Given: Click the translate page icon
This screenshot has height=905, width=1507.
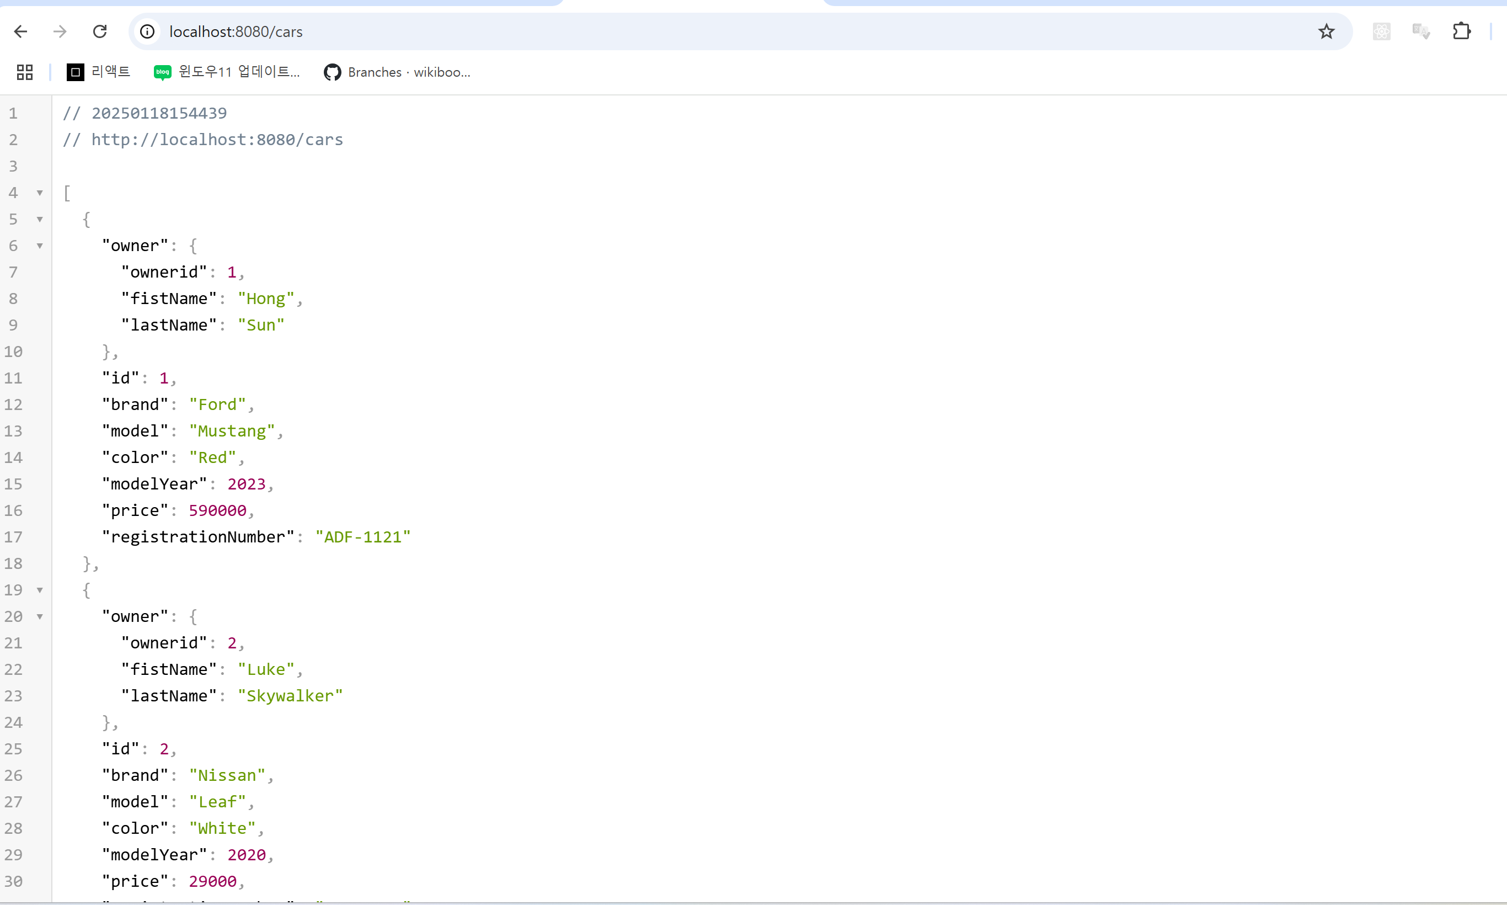Looking at the screenshot, I should tap(1420, 31).
